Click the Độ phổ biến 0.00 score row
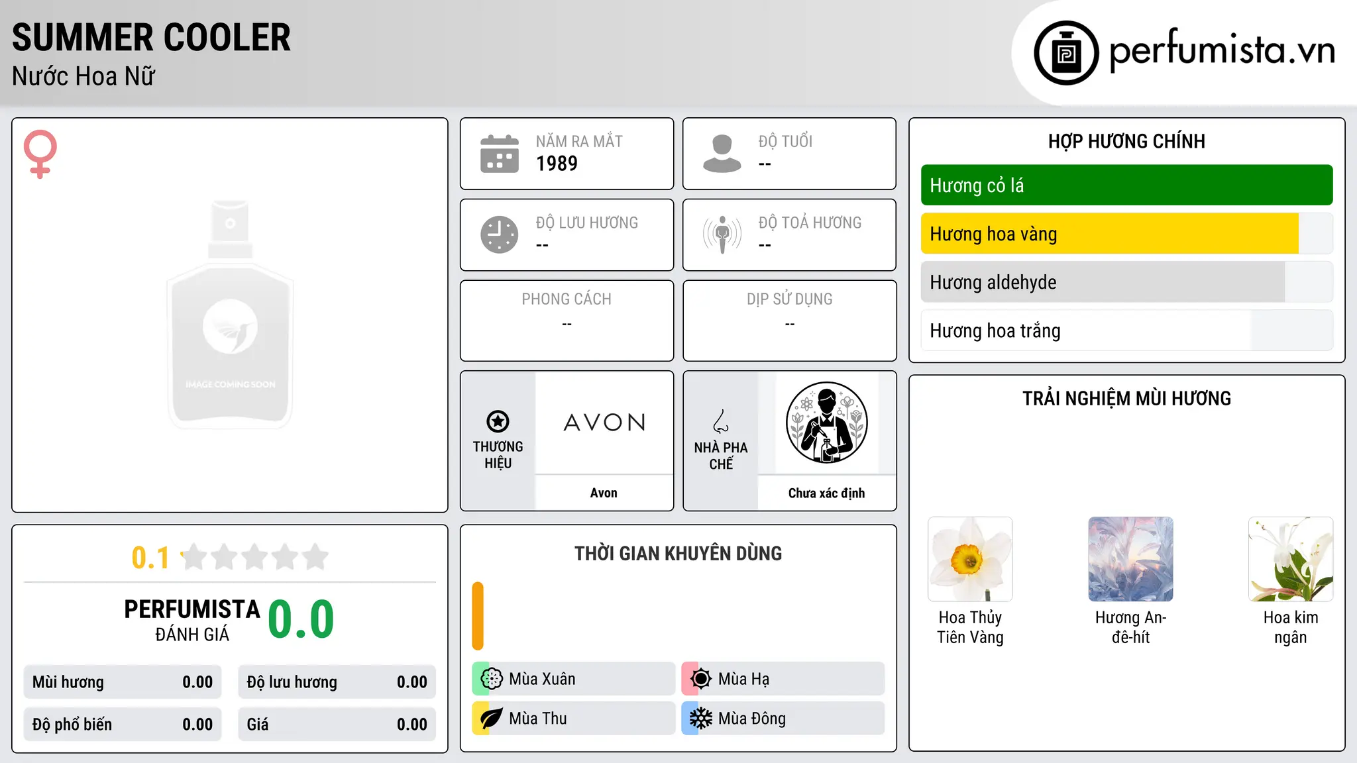This screenshot has height=763, width=1357. point(123,725)
